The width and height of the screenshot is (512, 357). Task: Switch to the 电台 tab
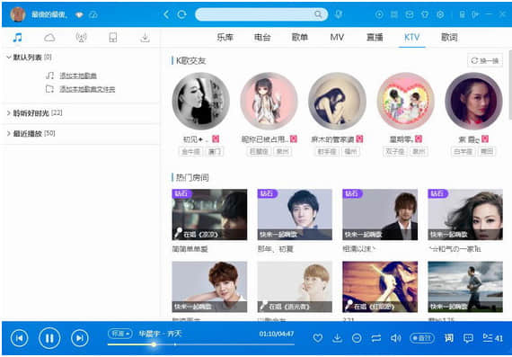click(x=262, y=37)
